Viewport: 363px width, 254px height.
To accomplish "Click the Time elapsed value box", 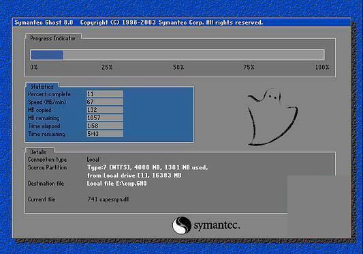I will 105,126.
